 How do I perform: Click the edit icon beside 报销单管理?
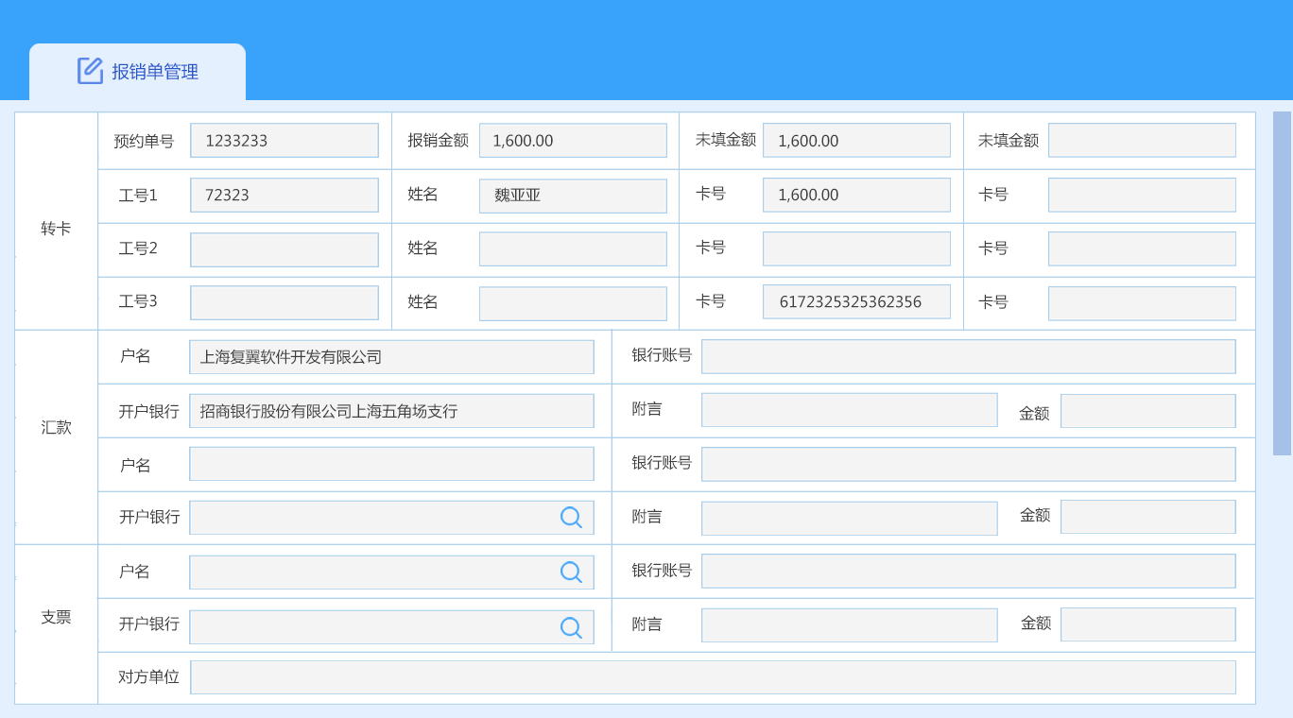90,71
